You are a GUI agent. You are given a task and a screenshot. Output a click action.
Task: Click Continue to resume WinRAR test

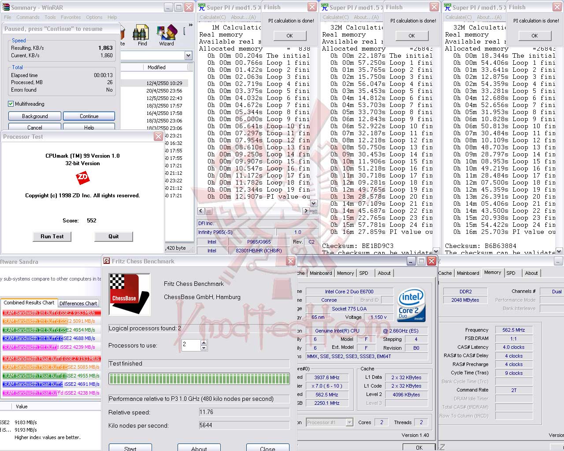coord(89,116)
